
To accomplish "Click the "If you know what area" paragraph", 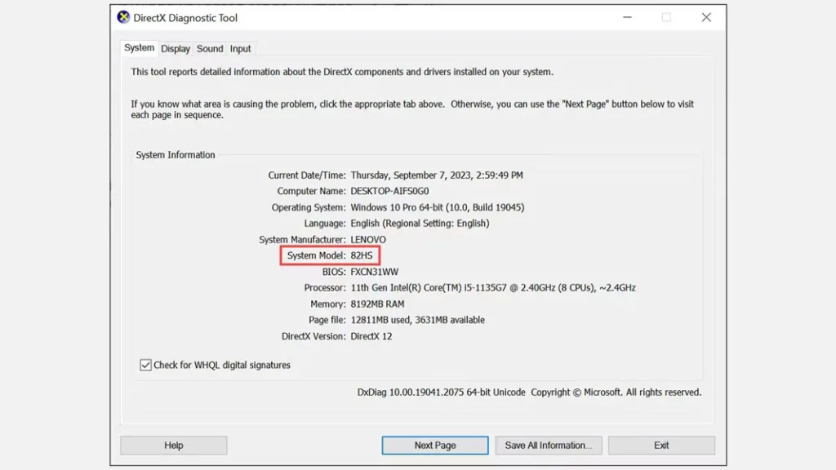I will 412,109.
